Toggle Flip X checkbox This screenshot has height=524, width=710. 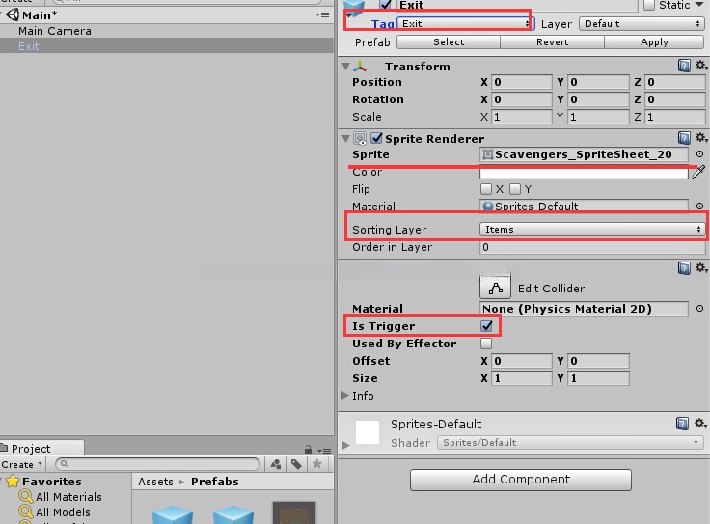click(486, 189)
